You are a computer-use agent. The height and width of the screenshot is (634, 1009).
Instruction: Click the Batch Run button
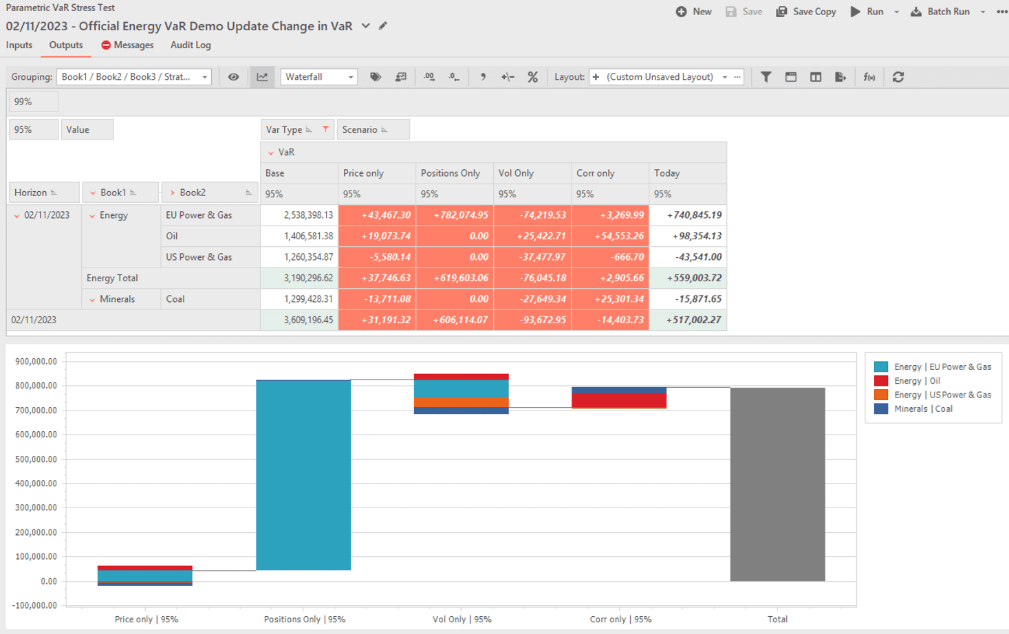pos(940,12)
